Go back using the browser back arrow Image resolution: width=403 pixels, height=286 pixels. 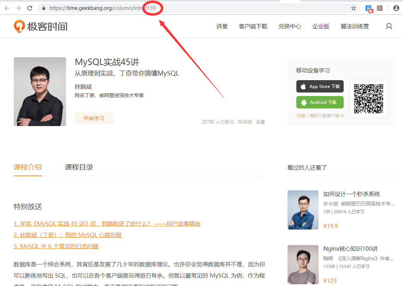click(7, 8)
